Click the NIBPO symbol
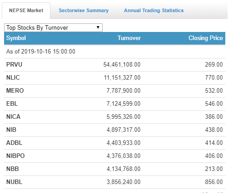Screen dimensions: 228x193 15,156
